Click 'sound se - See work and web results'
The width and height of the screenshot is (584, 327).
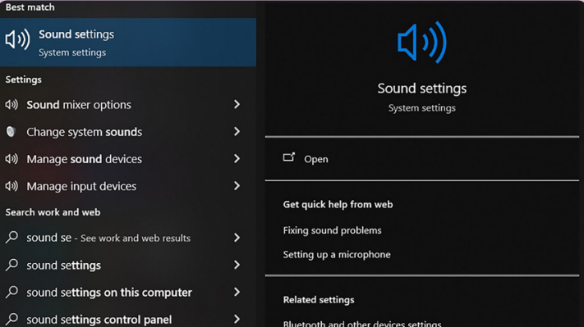[x=108, y=238]
